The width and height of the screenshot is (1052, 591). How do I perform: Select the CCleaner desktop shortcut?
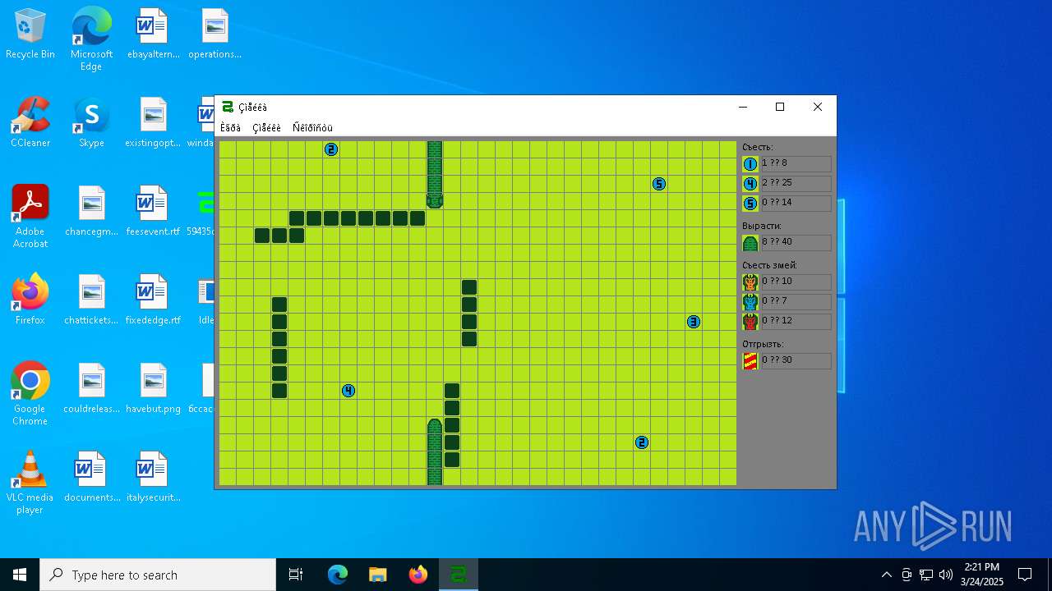(x=30, y=123)
